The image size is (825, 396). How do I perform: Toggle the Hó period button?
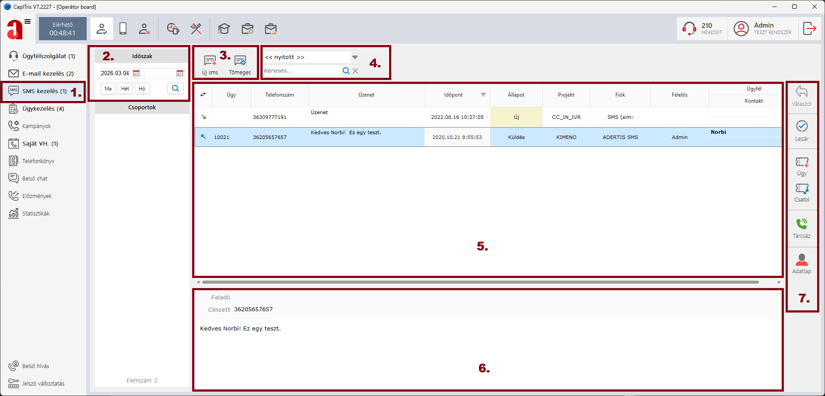pyautogui.click(x=142, y=89)
